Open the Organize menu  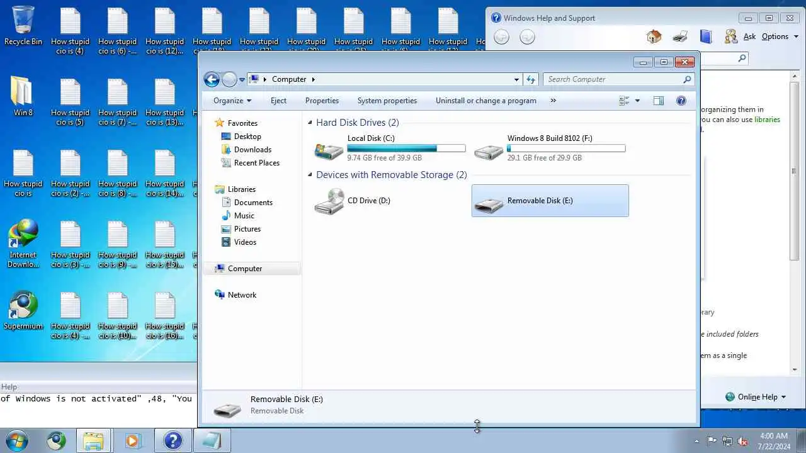(232, 101)
